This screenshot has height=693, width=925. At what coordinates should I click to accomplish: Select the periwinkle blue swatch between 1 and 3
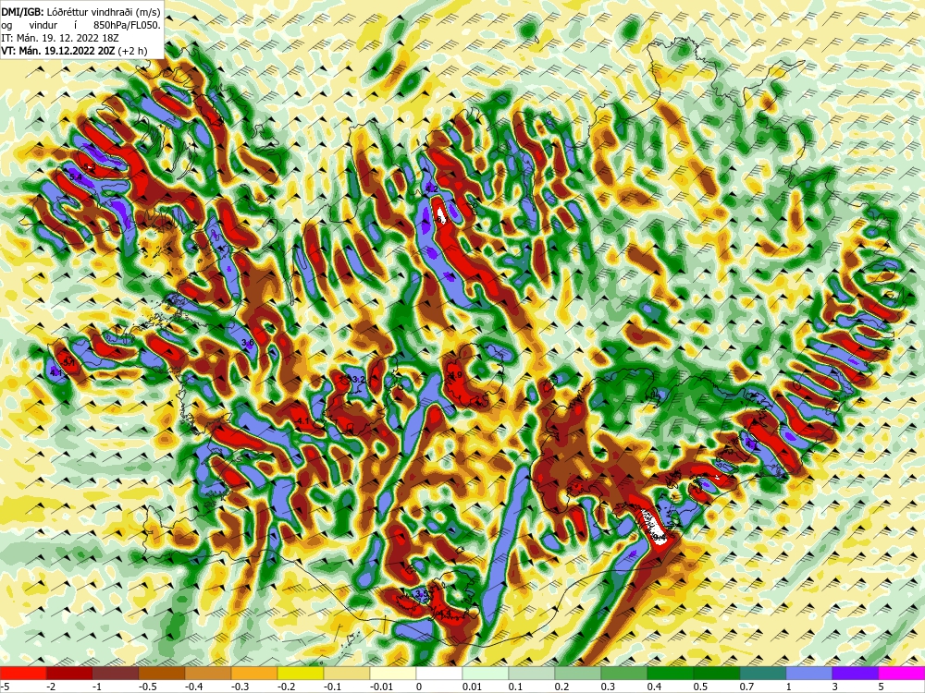tap(809, 673)
